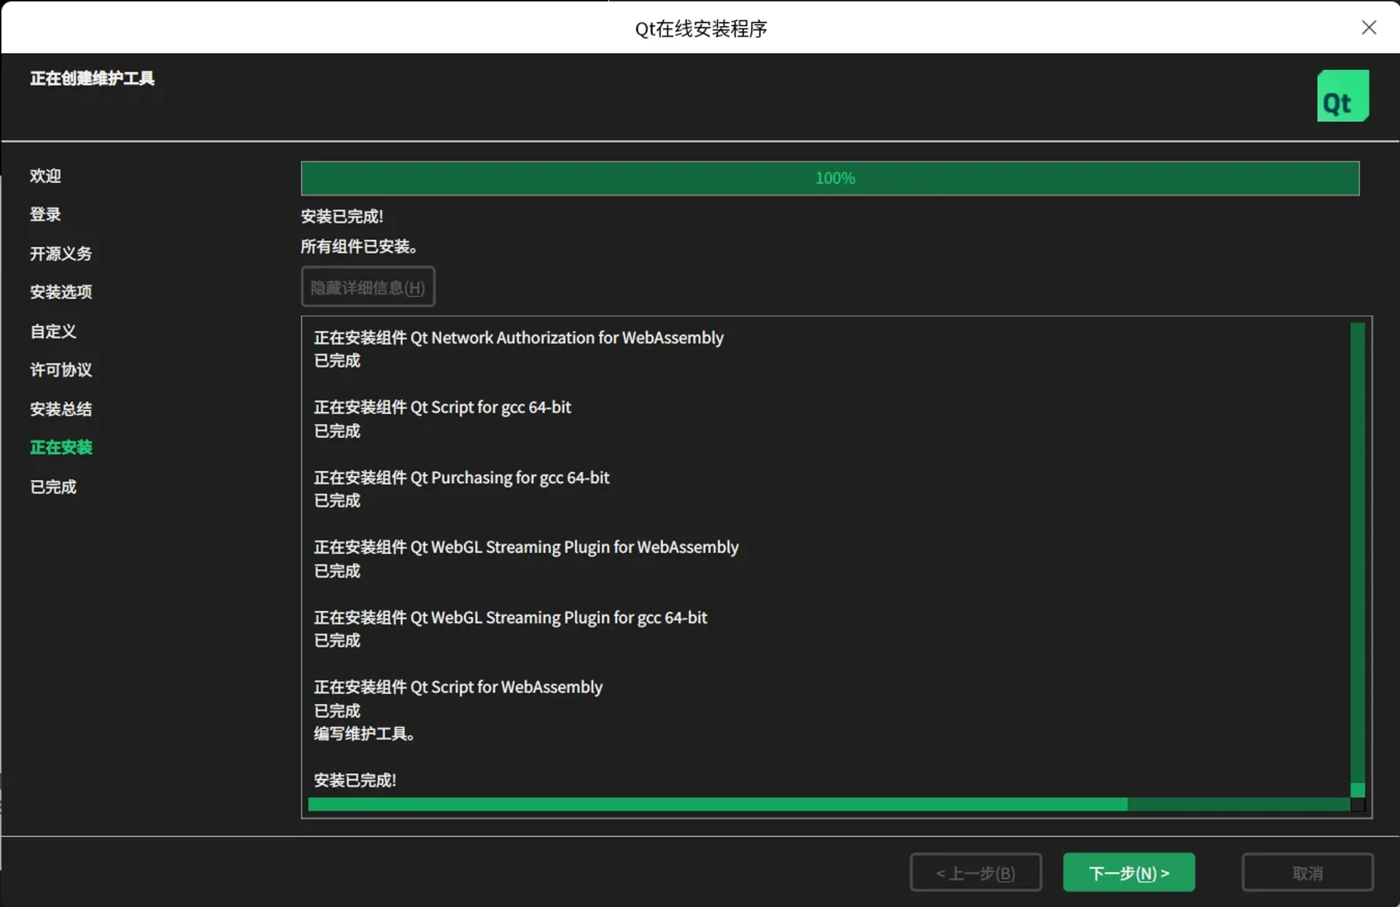
Task: Click the close X icon
Action: click(x=1369, y=27)
